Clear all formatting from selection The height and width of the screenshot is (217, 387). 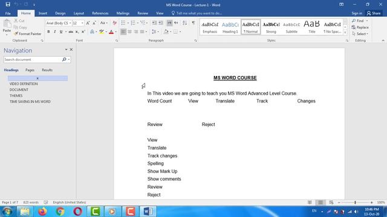pos(114,23)
